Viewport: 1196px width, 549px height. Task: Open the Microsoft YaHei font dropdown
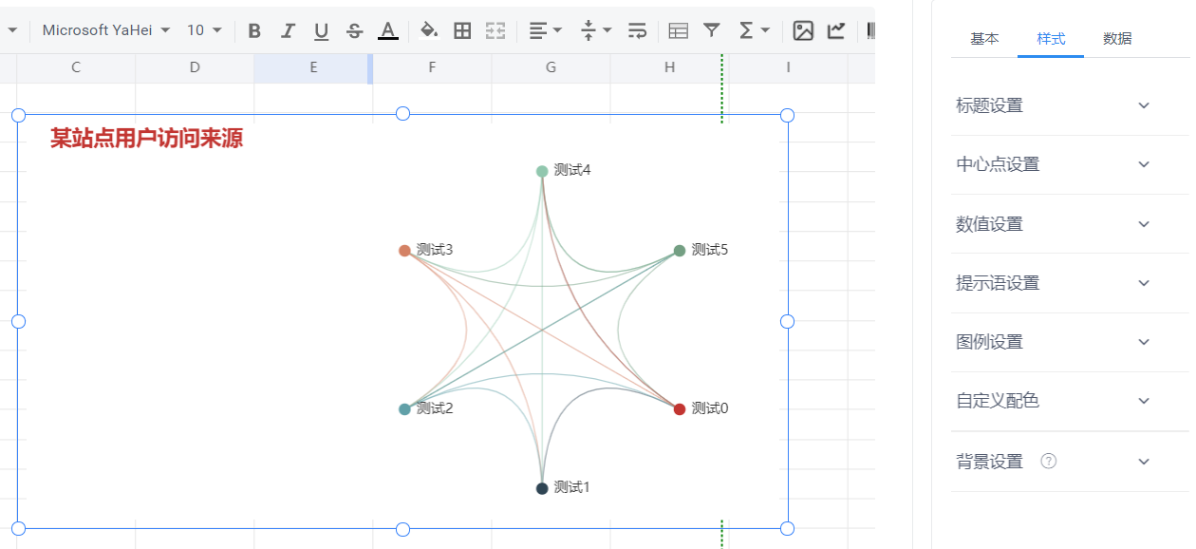(x=106, y=30)
